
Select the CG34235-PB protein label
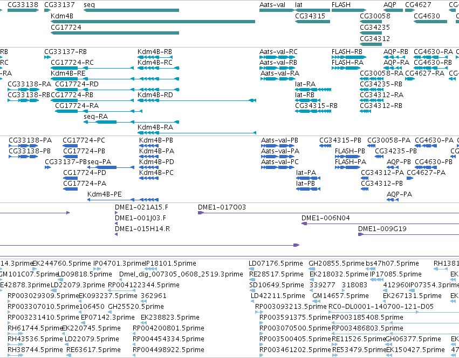(396, 151)
